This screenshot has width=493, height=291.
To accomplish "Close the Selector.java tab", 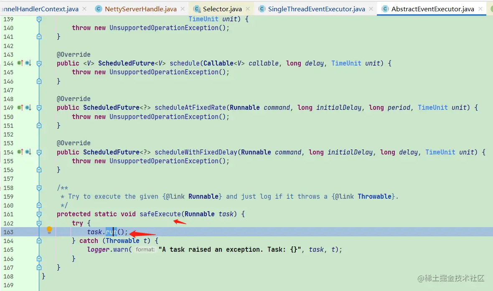I will pyautogui.click(x=248, y=9).
